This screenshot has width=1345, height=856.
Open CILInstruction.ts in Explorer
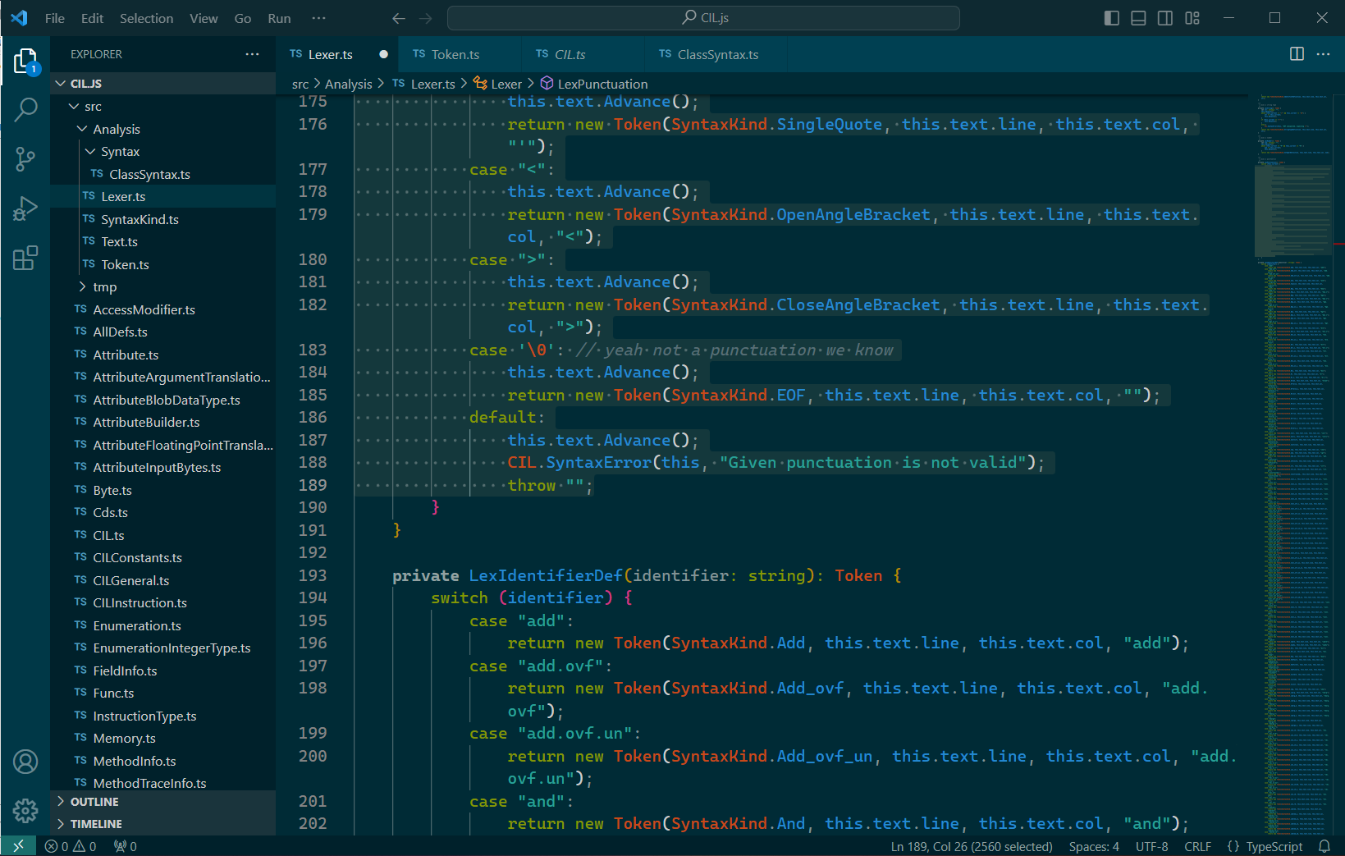163,603
